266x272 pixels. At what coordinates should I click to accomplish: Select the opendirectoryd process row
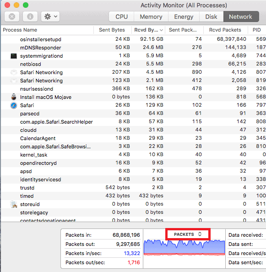[x=134, y=163]
